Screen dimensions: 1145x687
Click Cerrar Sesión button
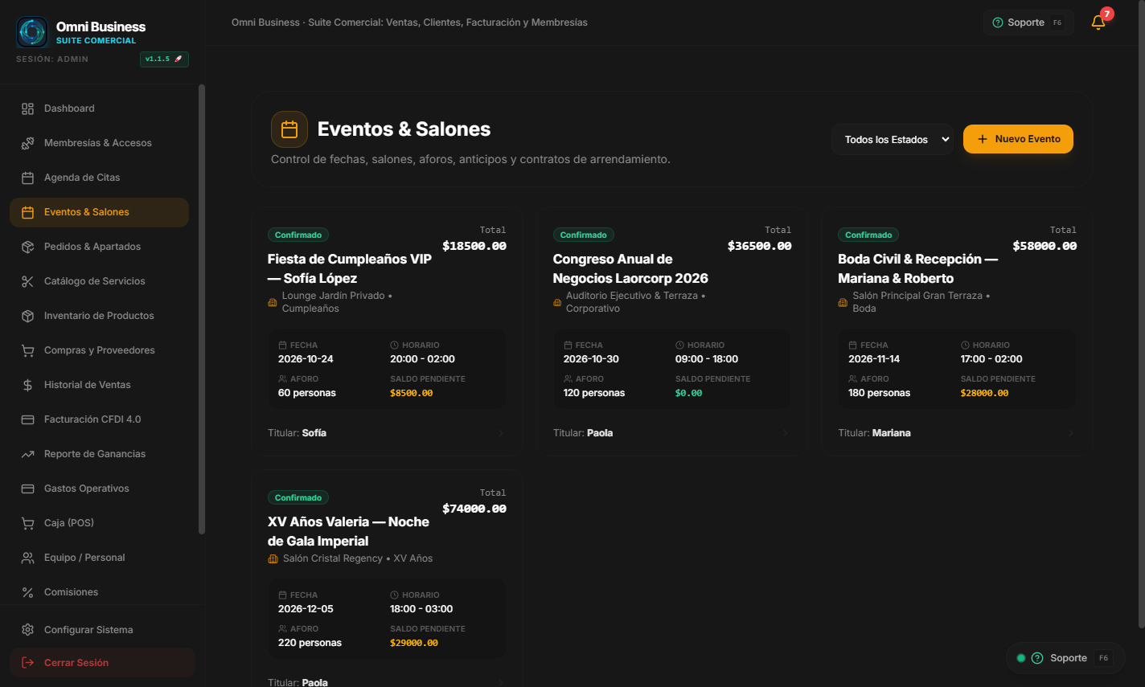[x=102, y=663]
